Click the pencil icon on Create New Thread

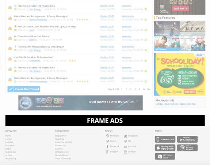11,89
